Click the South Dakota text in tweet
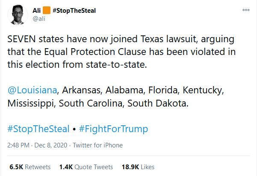Image resolution: width=257 pixels, height=176 pixels. click(158, 103)
